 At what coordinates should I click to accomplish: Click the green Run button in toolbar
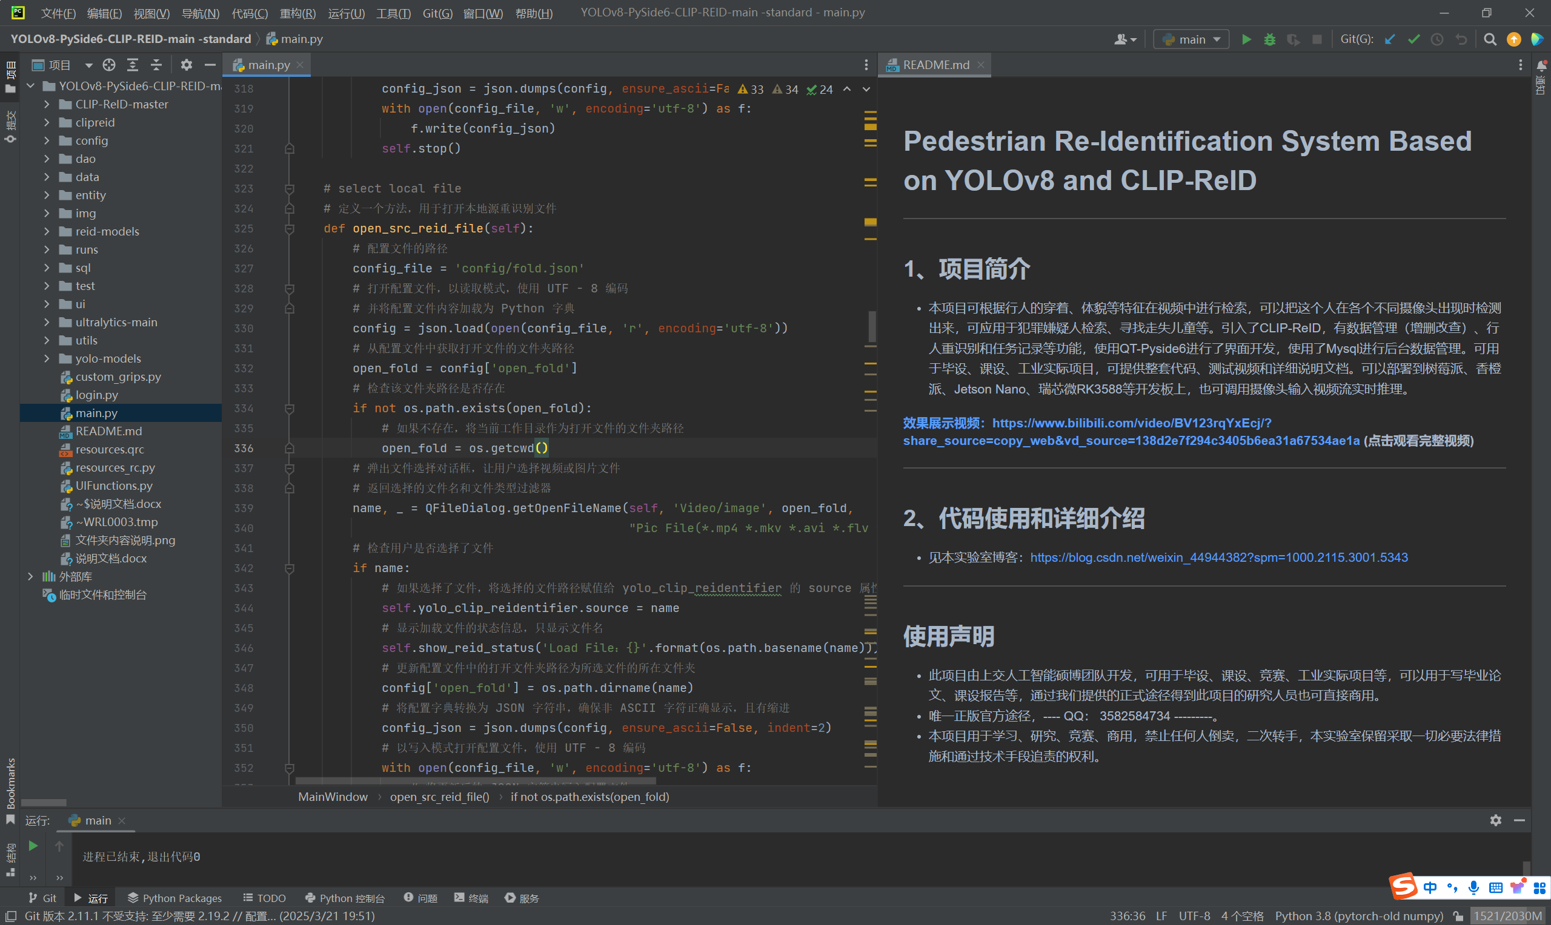pos(1246,39)
